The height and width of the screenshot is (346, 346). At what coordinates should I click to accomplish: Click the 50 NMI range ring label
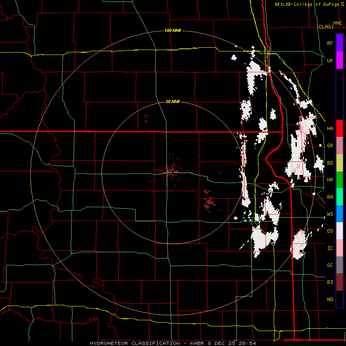(x=173, y=101)
